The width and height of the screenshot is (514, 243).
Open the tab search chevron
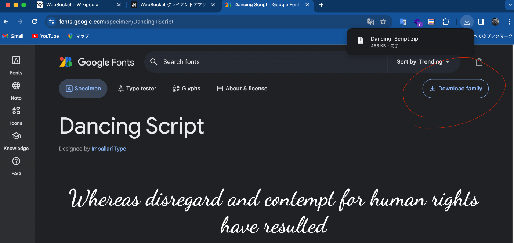point(510,5)
